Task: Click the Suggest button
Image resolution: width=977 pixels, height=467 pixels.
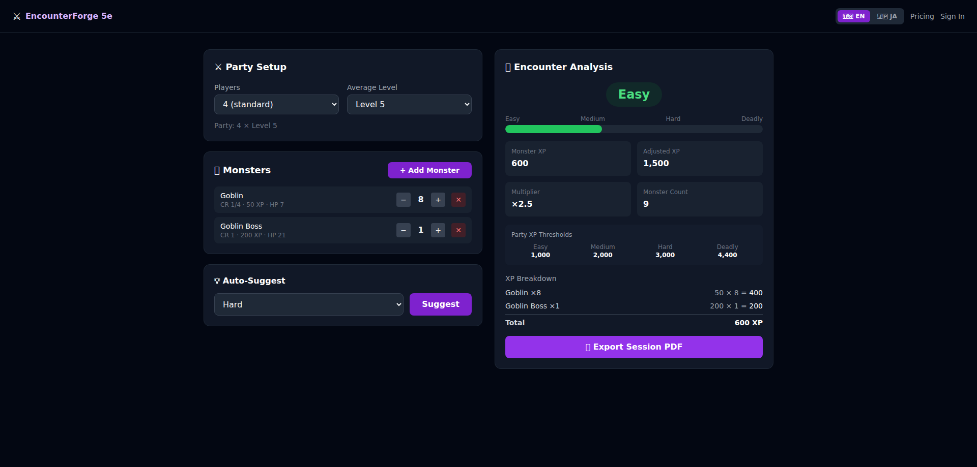Action: click(441, 304)
